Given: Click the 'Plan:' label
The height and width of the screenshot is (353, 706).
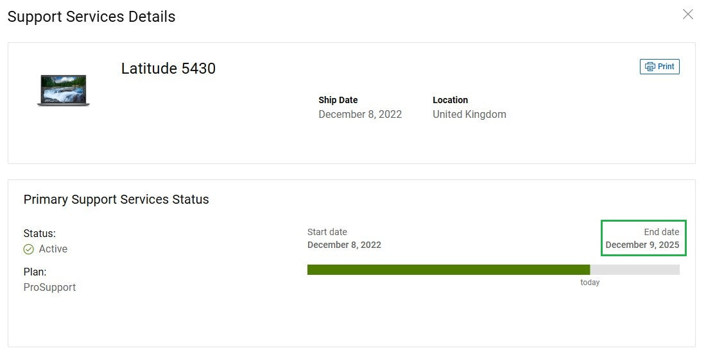Looking at the screenshot, I should [35, 272].
